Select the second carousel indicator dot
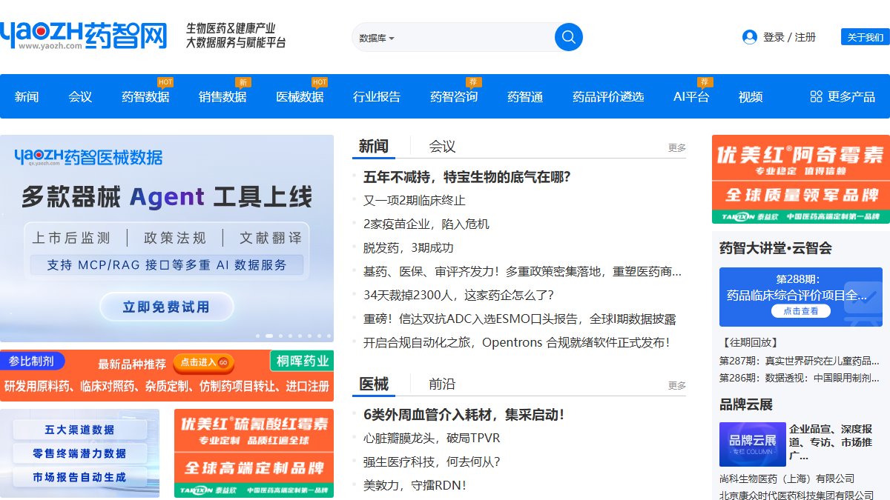Image resolution: width=890 pixels, height=500 pixels. point(269,336)
